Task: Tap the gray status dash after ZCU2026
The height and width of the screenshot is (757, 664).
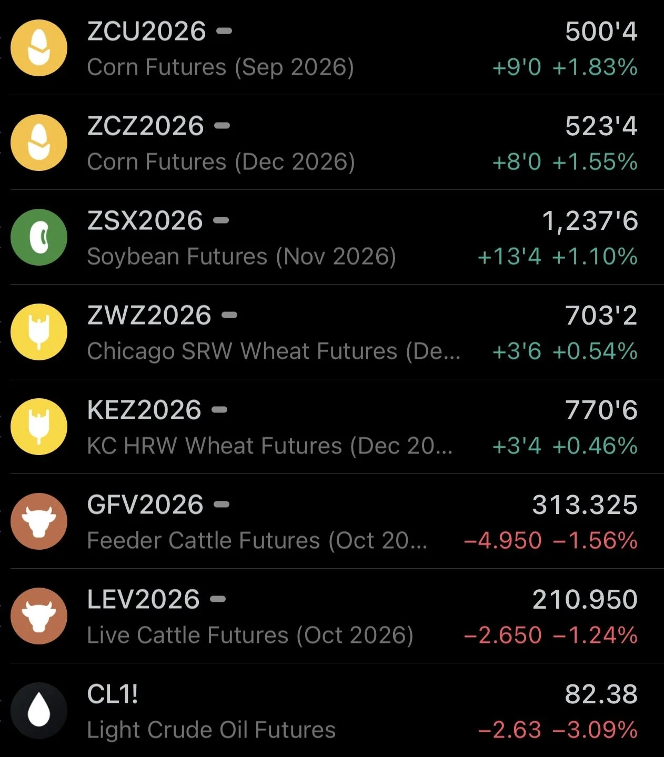Action: point(224,31)
